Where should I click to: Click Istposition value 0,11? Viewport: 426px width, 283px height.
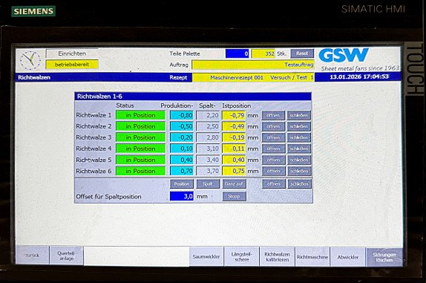(x=234, y=149)
